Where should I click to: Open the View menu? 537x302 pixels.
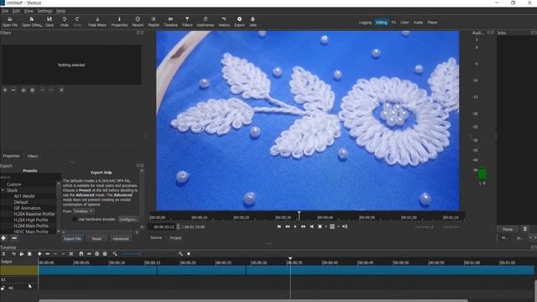(29, 11)
